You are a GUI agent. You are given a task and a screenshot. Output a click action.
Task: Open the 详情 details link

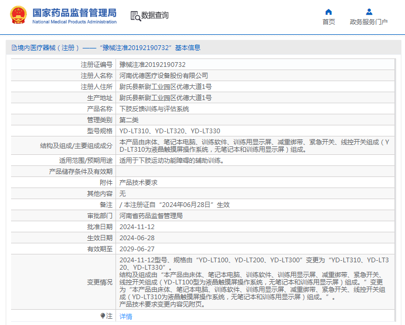coord(126,316)
